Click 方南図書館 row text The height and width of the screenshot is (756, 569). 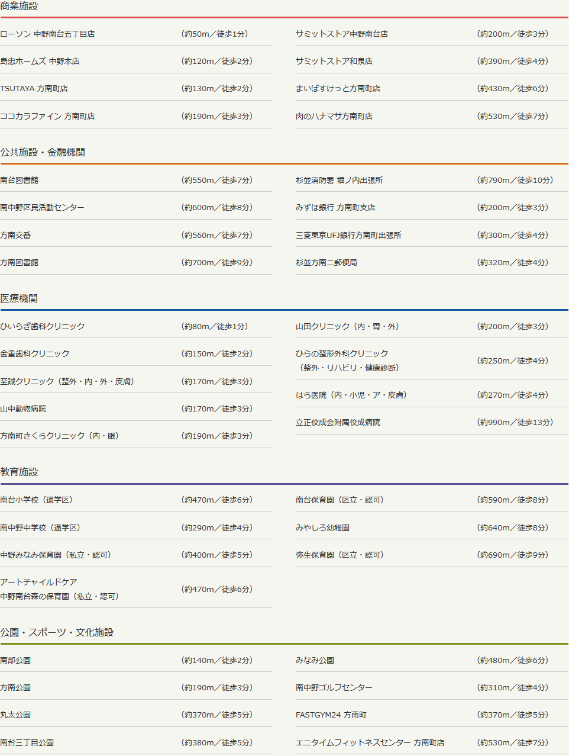pos(19,262)
